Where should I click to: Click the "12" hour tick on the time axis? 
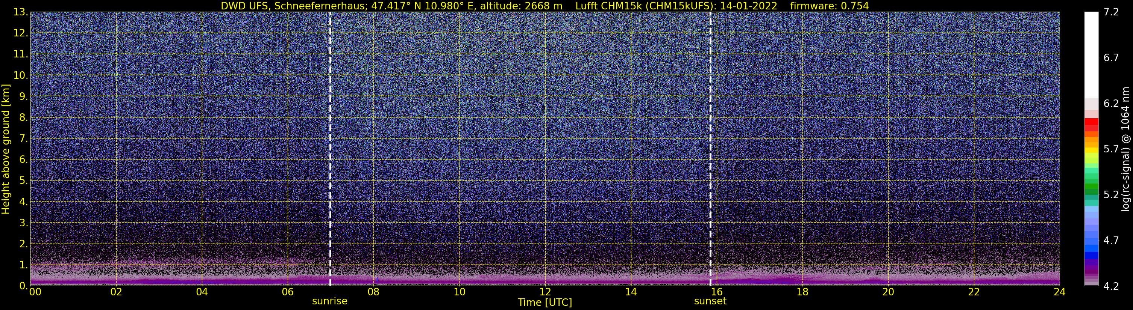click(x=545, y=292)
